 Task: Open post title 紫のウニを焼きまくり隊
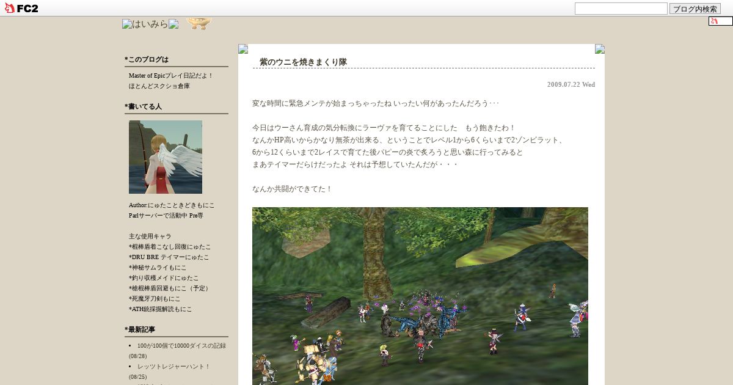(303, 62)
